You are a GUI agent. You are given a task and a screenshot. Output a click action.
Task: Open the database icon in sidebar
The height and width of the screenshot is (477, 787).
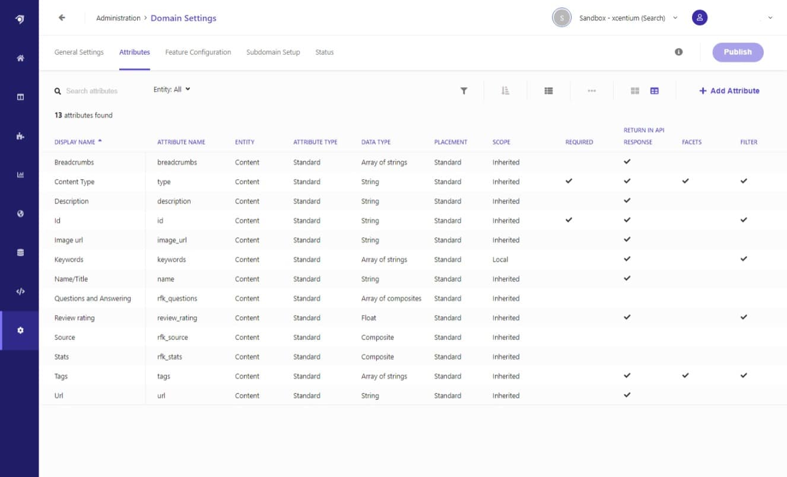click(20, 253)
